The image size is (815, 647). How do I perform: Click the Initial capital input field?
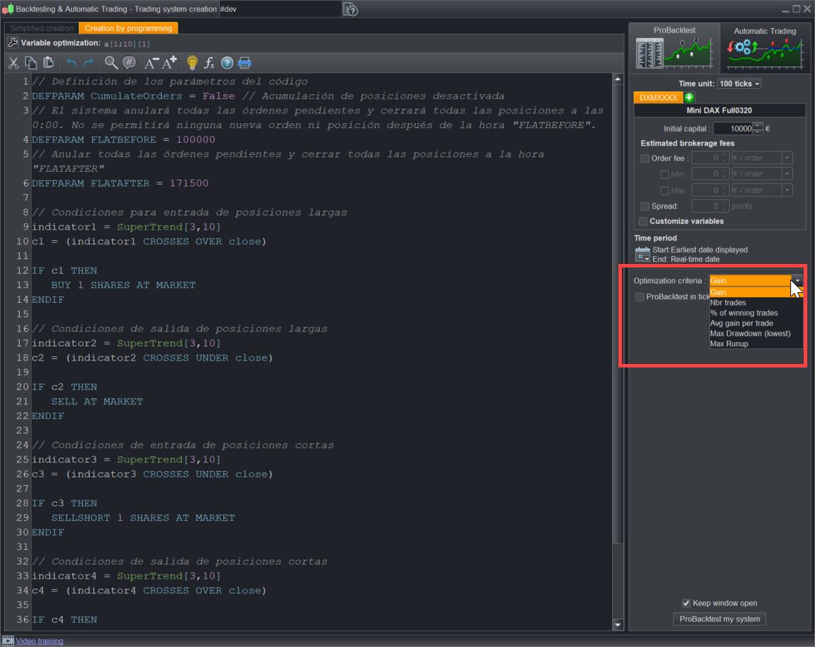coord(733,129)
